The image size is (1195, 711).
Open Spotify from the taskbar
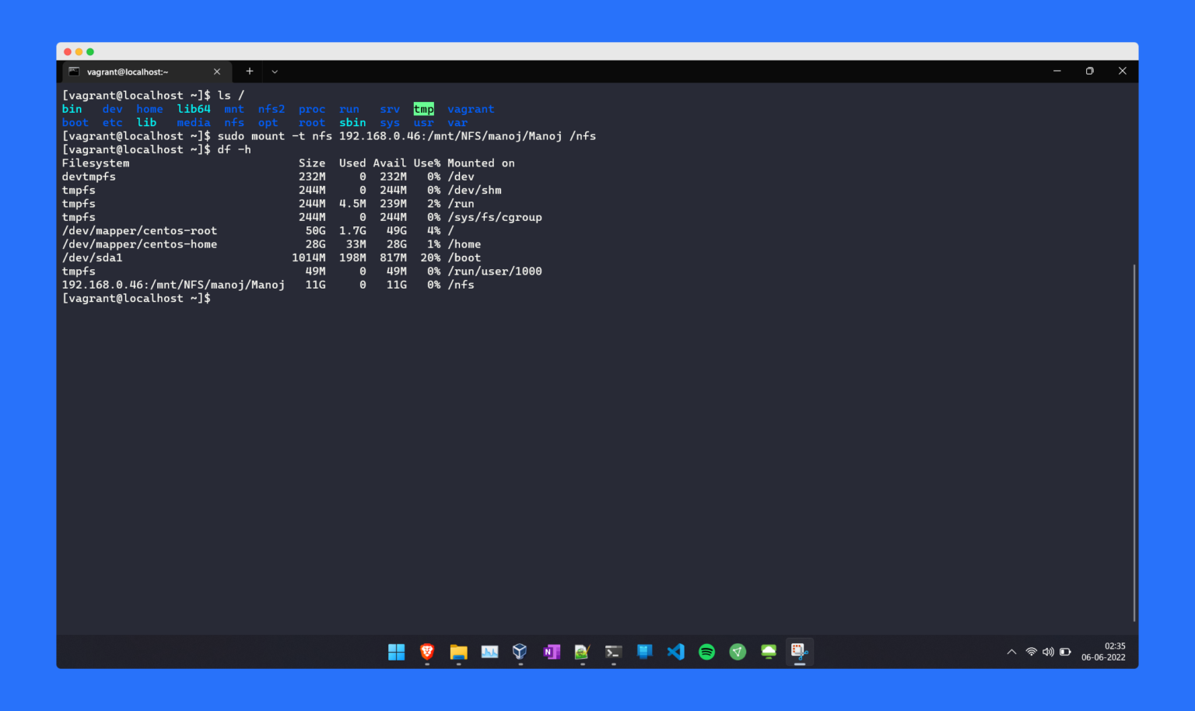coord(706,652)
